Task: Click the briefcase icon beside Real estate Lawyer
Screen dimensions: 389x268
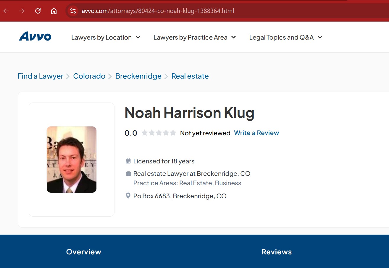Action: pos(128,174)
